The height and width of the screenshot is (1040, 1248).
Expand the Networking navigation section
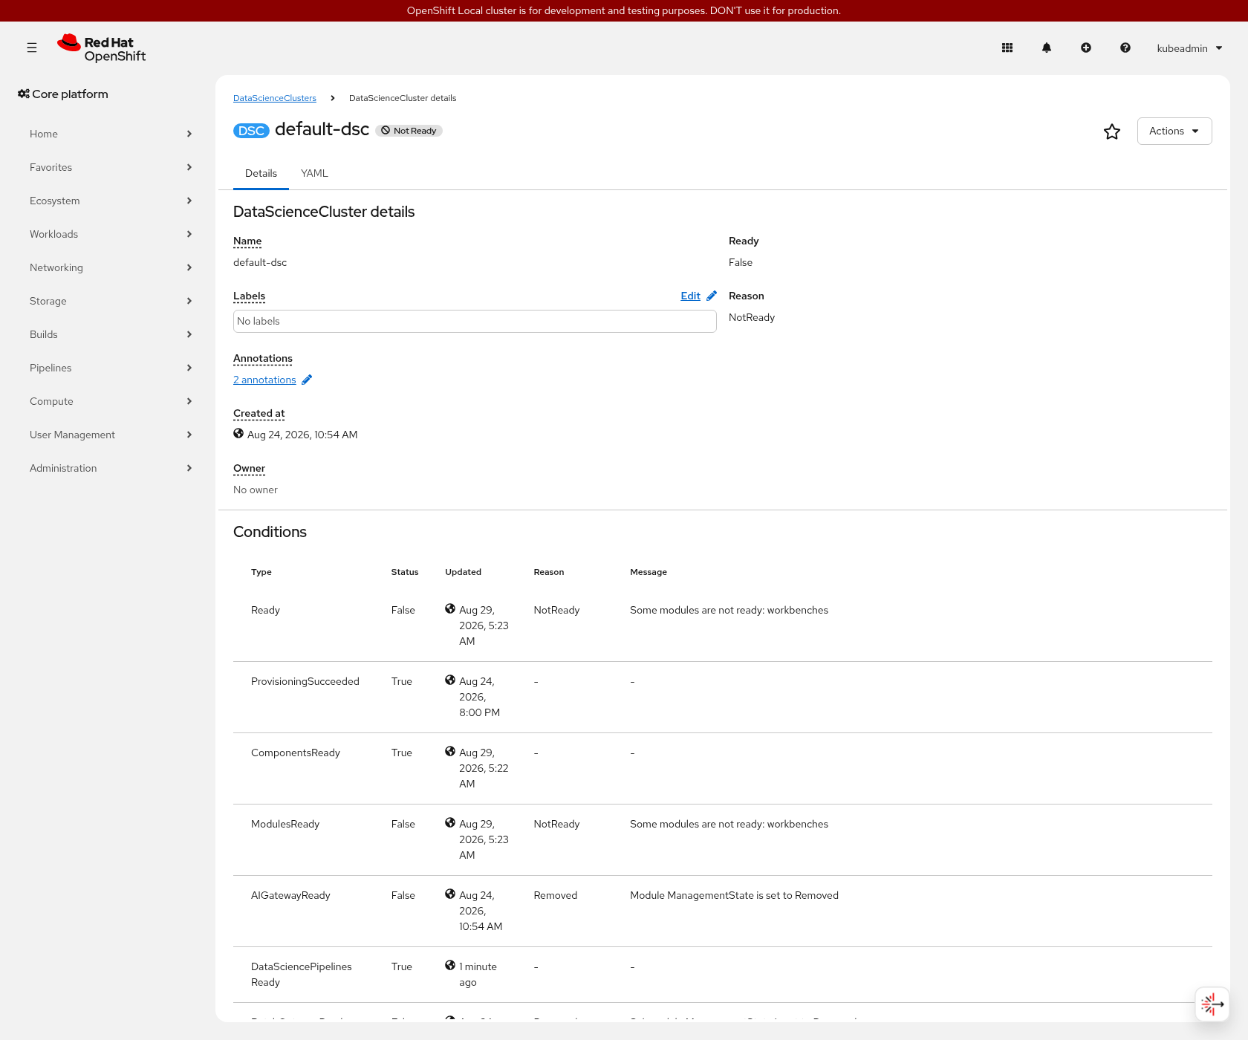pyautogui.click(x=111, y=267)
